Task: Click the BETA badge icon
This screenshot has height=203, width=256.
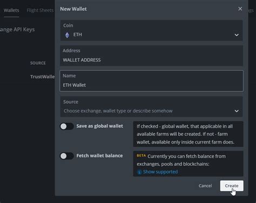Action: click(x=142, y=155)
